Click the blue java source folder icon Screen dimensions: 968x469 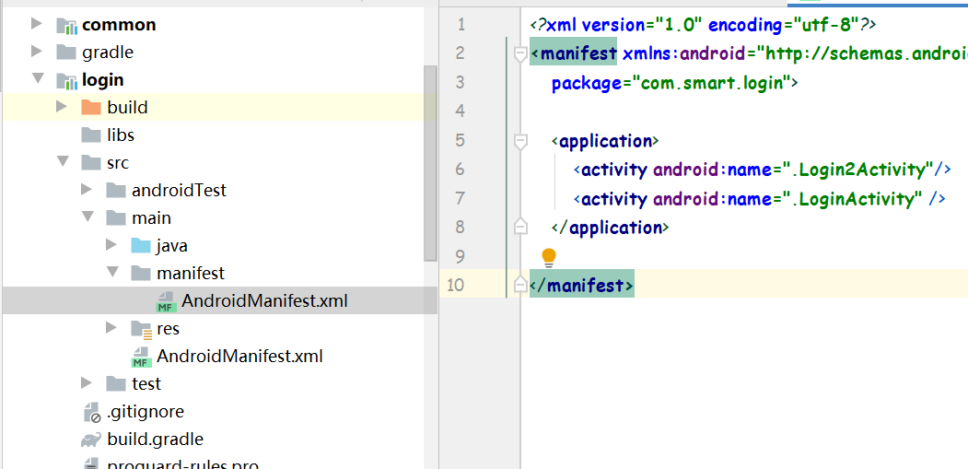pos(141,245)
